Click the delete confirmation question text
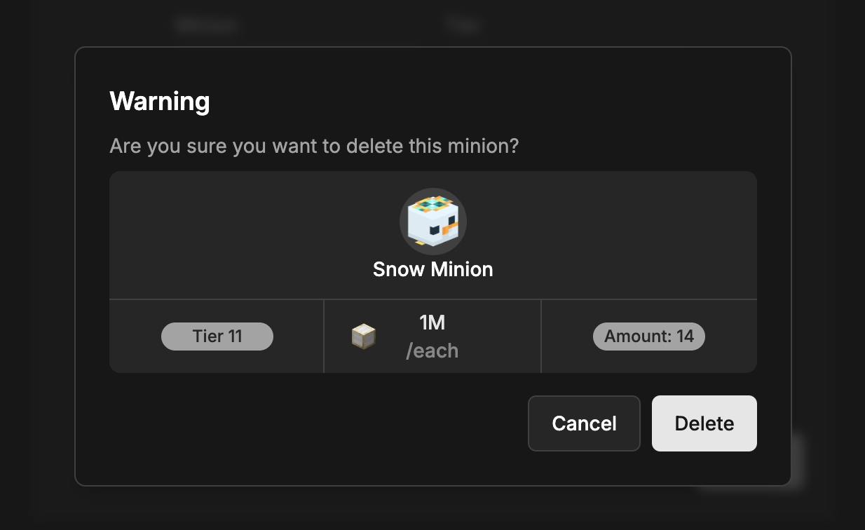 (x=314, y=147)
